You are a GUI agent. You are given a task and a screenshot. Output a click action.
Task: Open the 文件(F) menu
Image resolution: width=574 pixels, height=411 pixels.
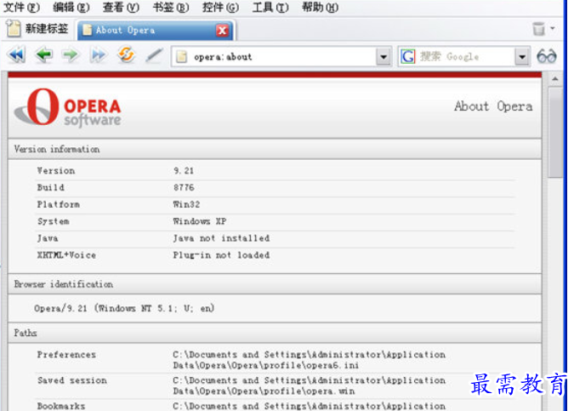21,7
